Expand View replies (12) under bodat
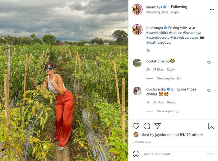218x161 pixels. 169,78
